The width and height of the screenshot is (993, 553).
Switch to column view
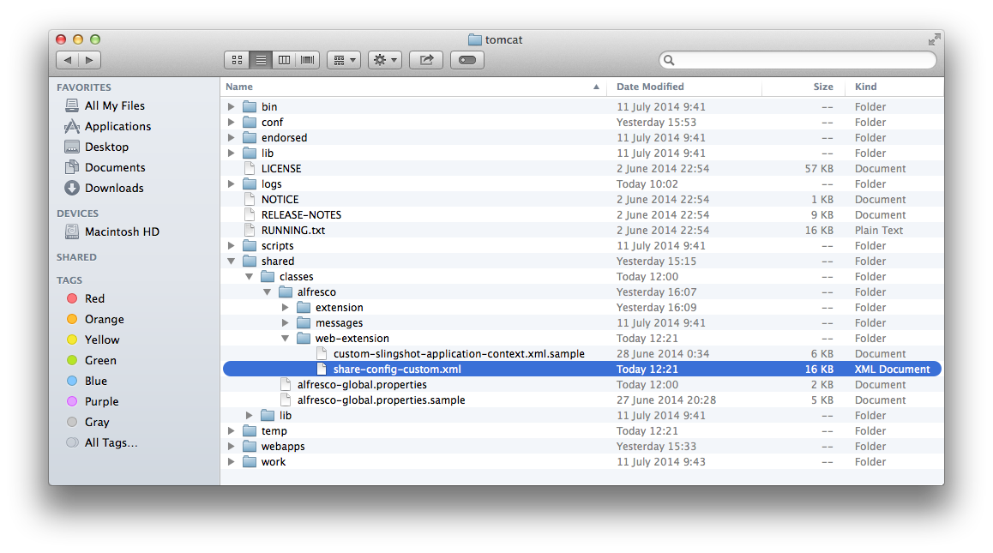point(284,60)
